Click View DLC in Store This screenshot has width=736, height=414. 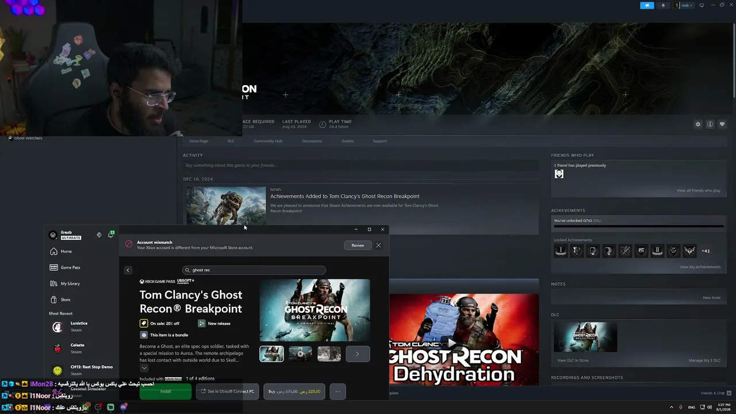[x=573, y=361]
